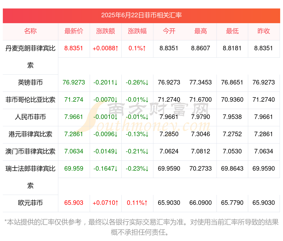The image size is (283, 241).
Task: Click the high value 77.3453
Action: pyautogui.click(x=201, y=82)
